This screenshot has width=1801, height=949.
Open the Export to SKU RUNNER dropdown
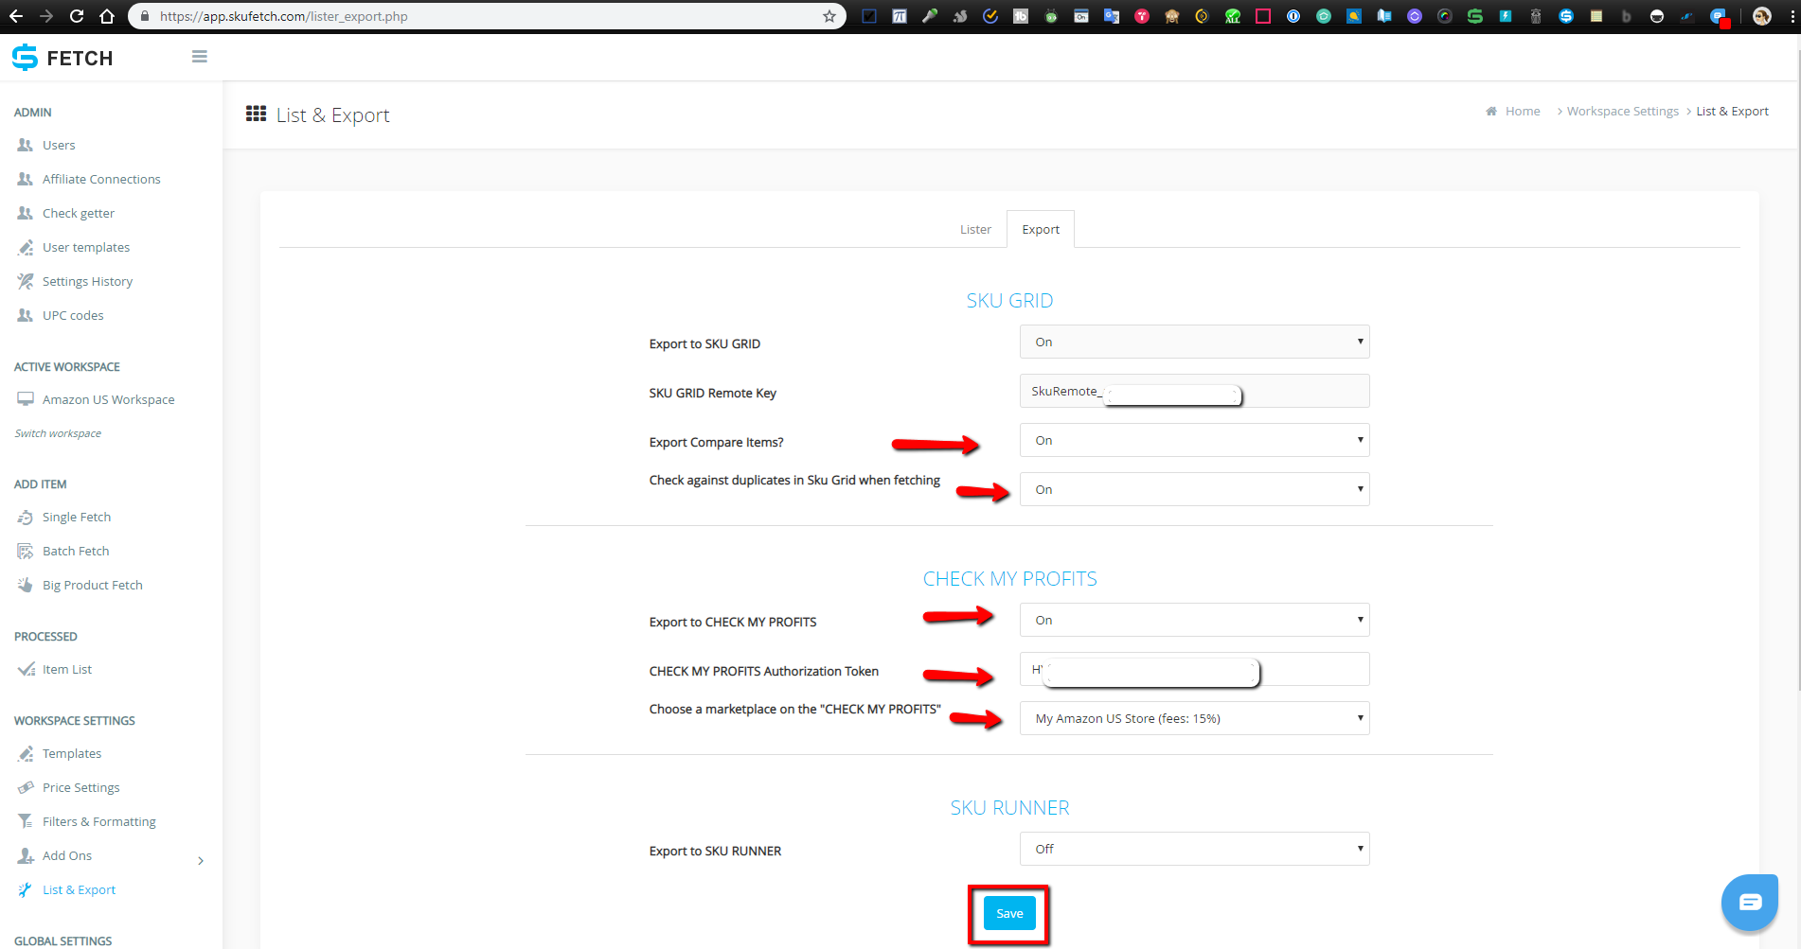1194,849
